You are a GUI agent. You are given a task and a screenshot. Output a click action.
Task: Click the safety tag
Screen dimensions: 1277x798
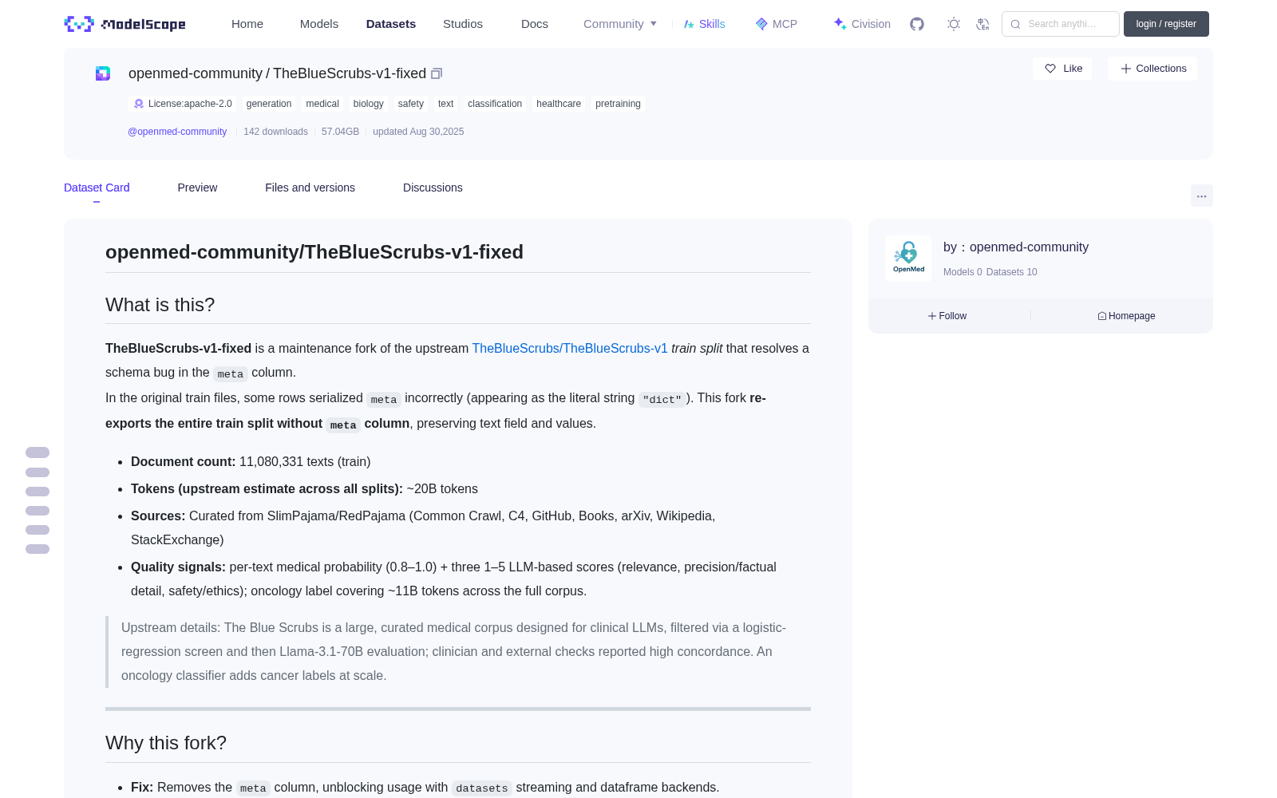[411, 104]
